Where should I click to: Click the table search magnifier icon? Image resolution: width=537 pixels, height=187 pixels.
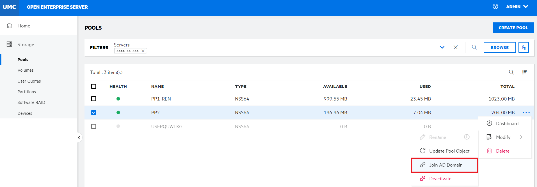pos(511,72)
